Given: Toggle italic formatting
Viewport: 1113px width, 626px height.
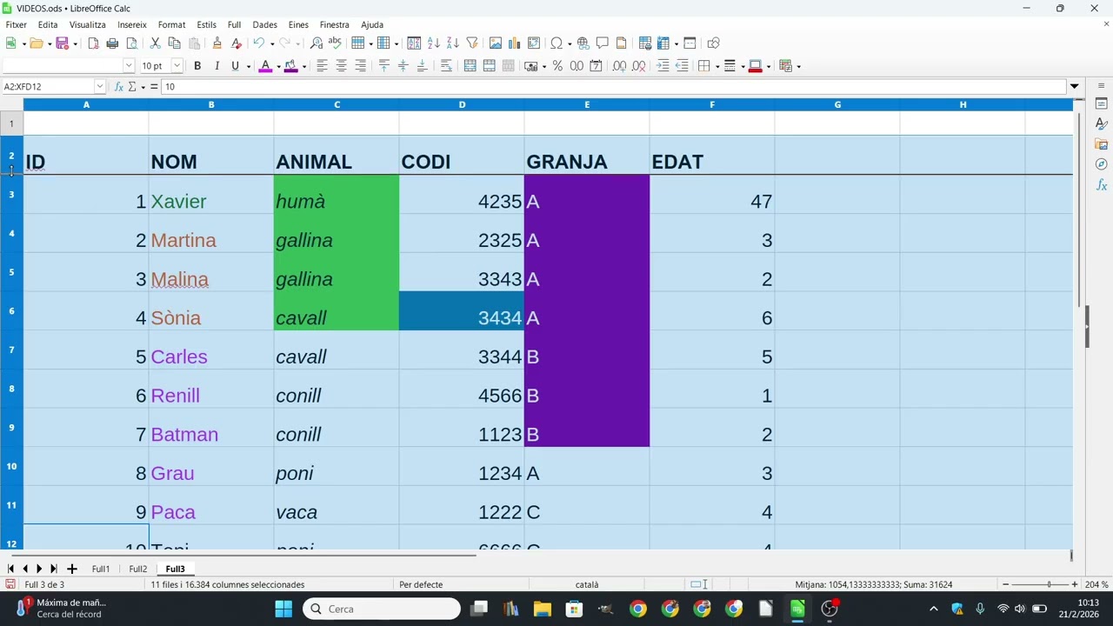Looking at the screenshot, I should [x=217, y=66].
